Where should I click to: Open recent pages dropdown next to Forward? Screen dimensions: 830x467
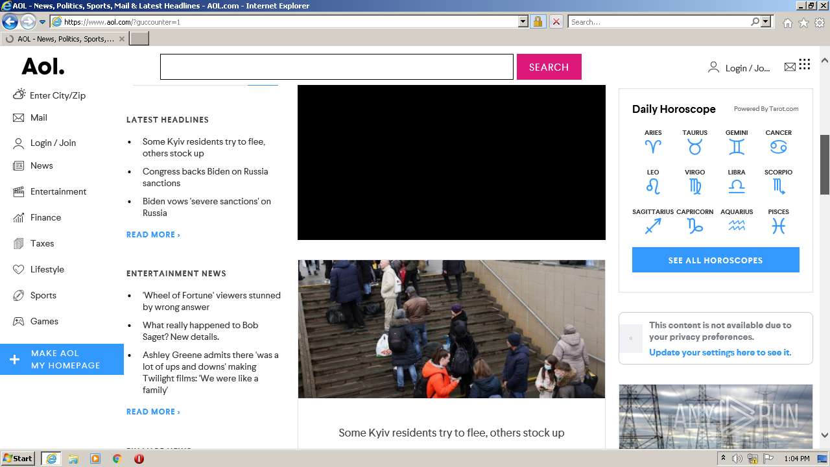pos(42,21)
